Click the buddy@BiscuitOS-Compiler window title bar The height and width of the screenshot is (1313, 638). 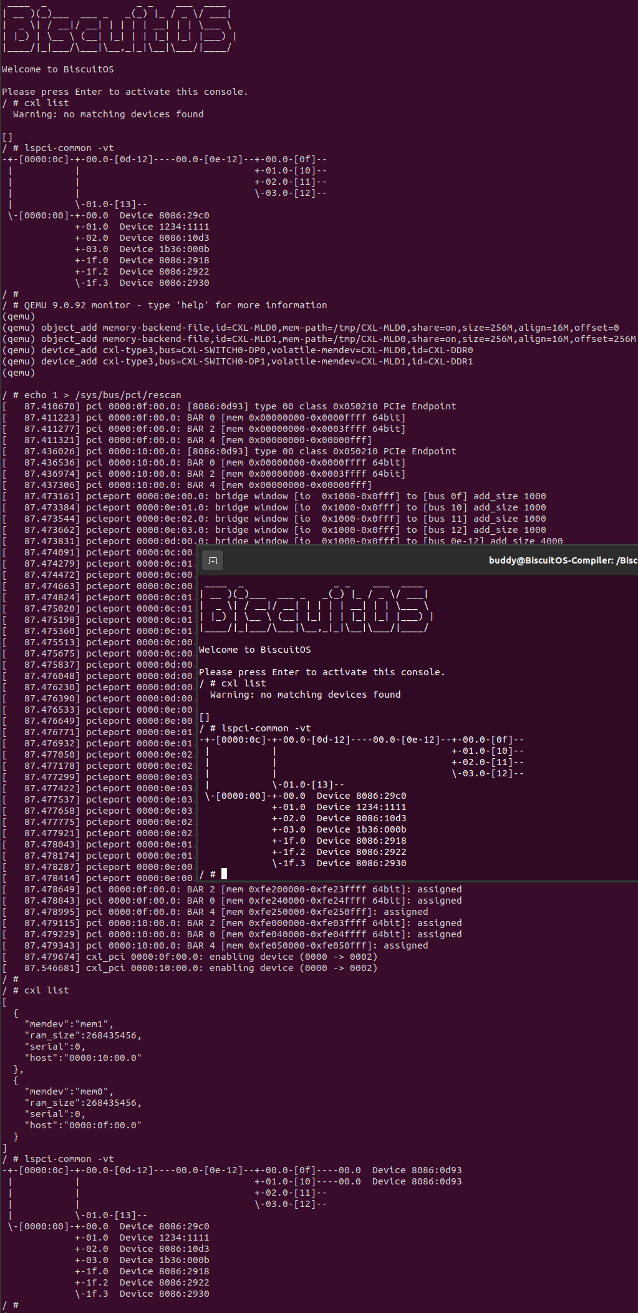coord(561,560)
